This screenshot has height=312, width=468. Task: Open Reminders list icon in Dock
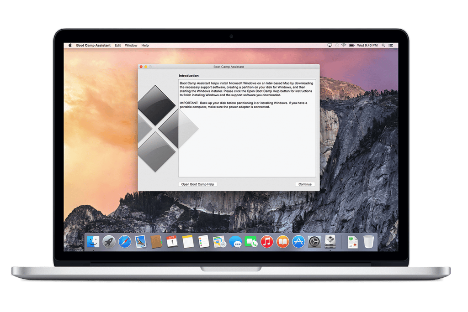pos(203,242)
